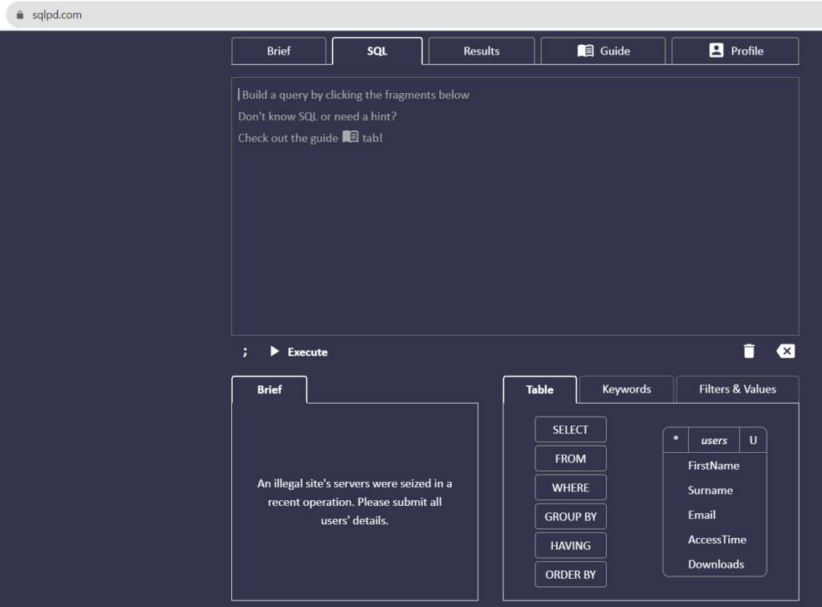Open the Brief tab at the top
This screenshot has height=607, width=822.
pyautogui.click(x=279, y=50)
